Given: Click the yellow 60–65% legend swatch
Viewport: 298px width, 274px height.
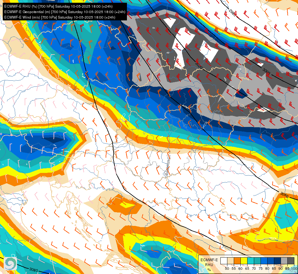Looking at the screenshot, I should click(244, 261).
